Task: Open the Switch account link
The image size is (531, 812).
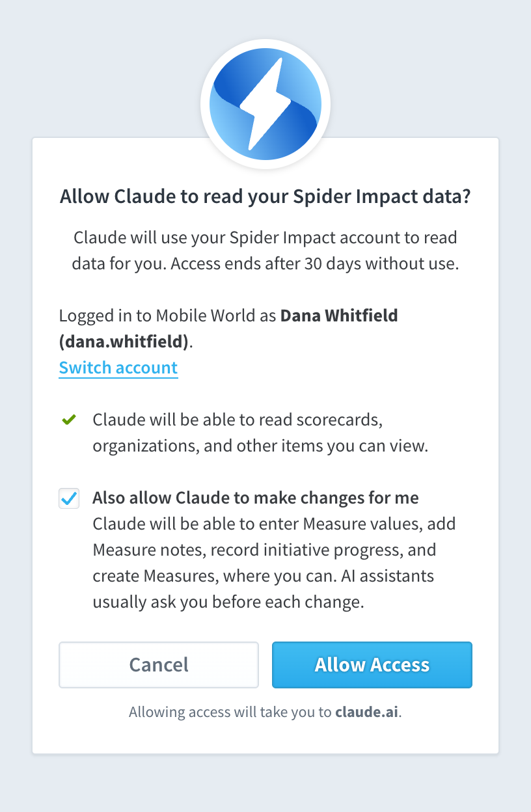Action: tap(118, 368)
